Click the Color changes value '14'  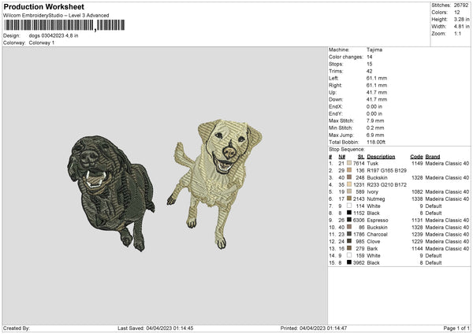tap(370, 57)
